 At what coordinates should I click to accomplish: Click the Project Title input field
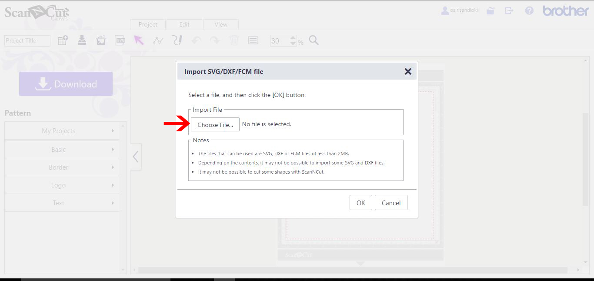pos(27,40)
